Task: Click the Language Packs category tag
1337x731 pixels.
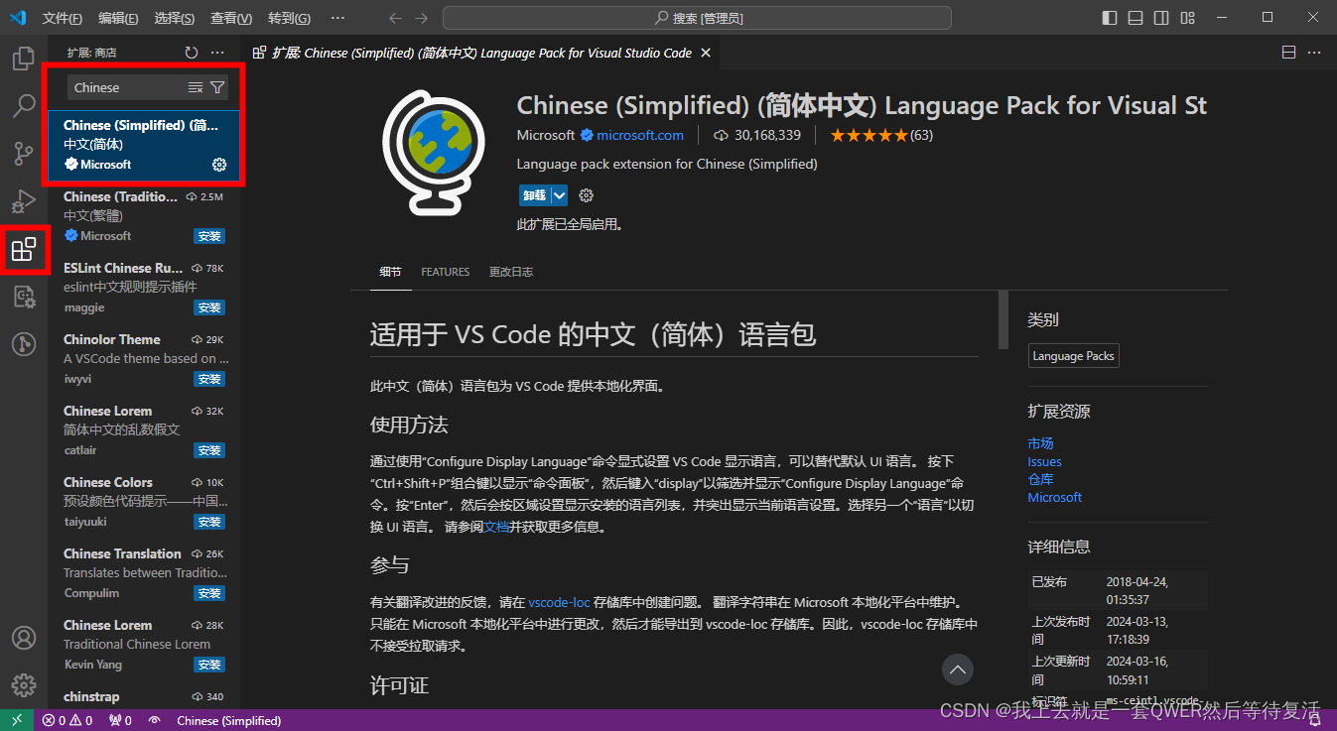Action: [x=1073, y=356]
